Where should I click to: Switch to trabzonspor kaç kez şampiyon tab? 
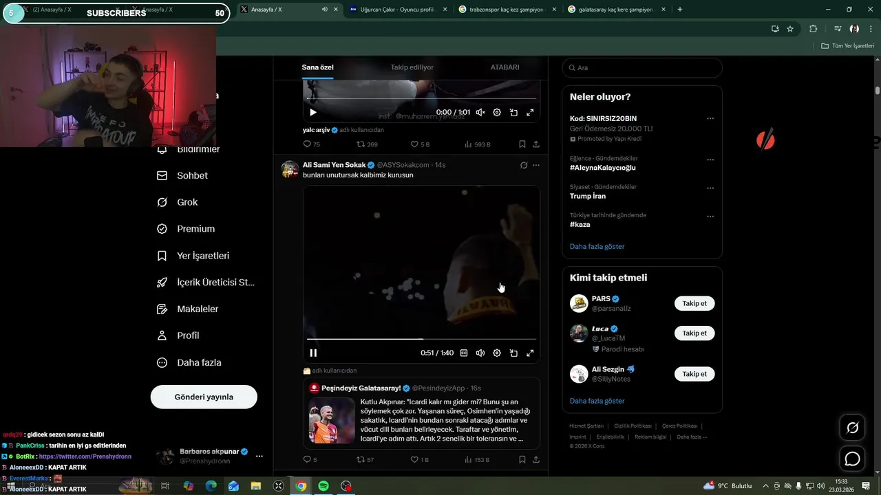(x=507, y=10)
